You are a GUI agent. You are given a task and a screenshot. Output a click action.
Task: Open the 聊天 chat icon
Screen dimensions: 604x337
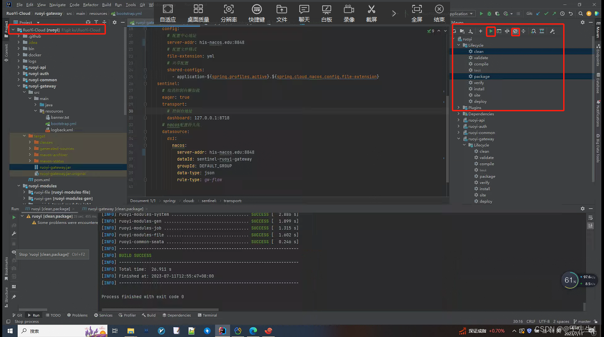click(304, 13)
